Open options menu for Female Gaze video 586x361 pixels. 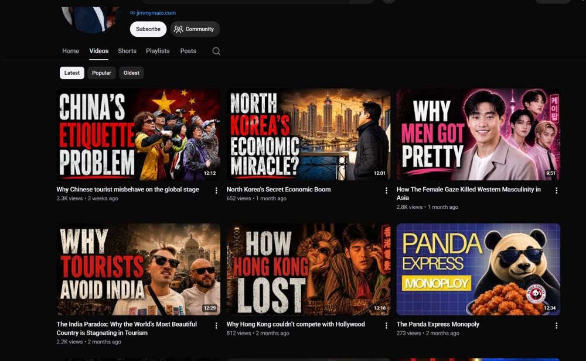point(556,190)
